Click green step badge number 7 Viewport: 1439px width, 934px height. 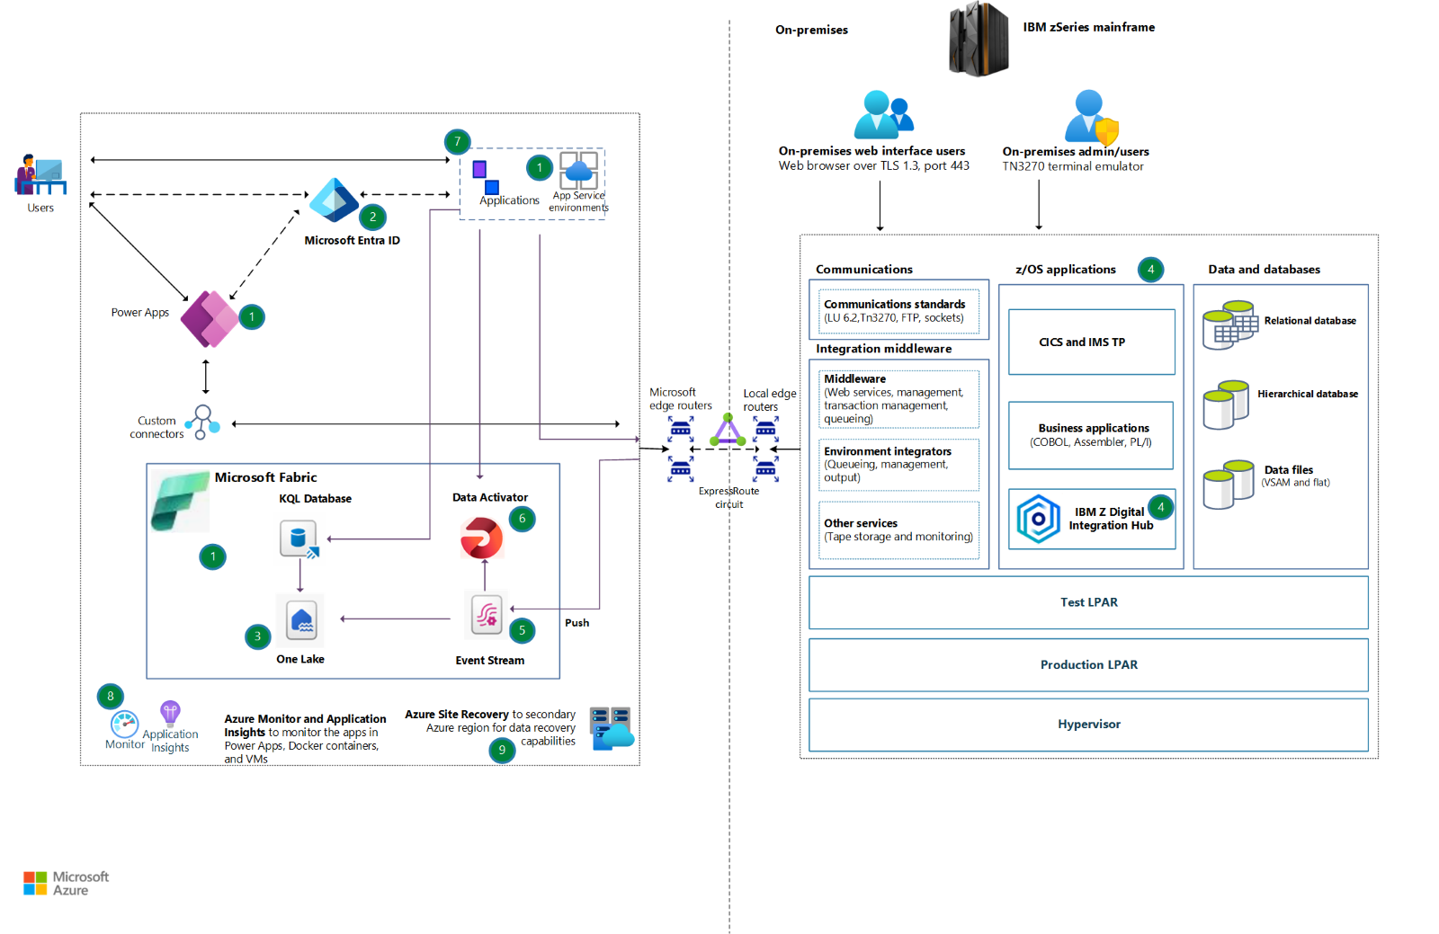click(458, 141)
